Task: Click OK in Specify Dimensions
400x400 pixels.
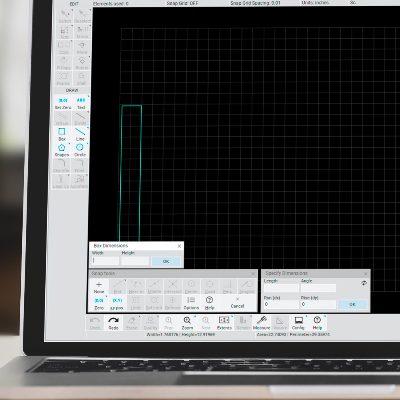Action: pyautogui.click(x=352, y=304)
